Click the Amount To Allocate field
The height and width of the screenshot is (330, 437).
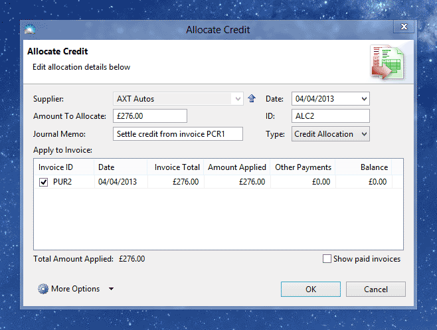pyautogui.click(x=150, y=116)
